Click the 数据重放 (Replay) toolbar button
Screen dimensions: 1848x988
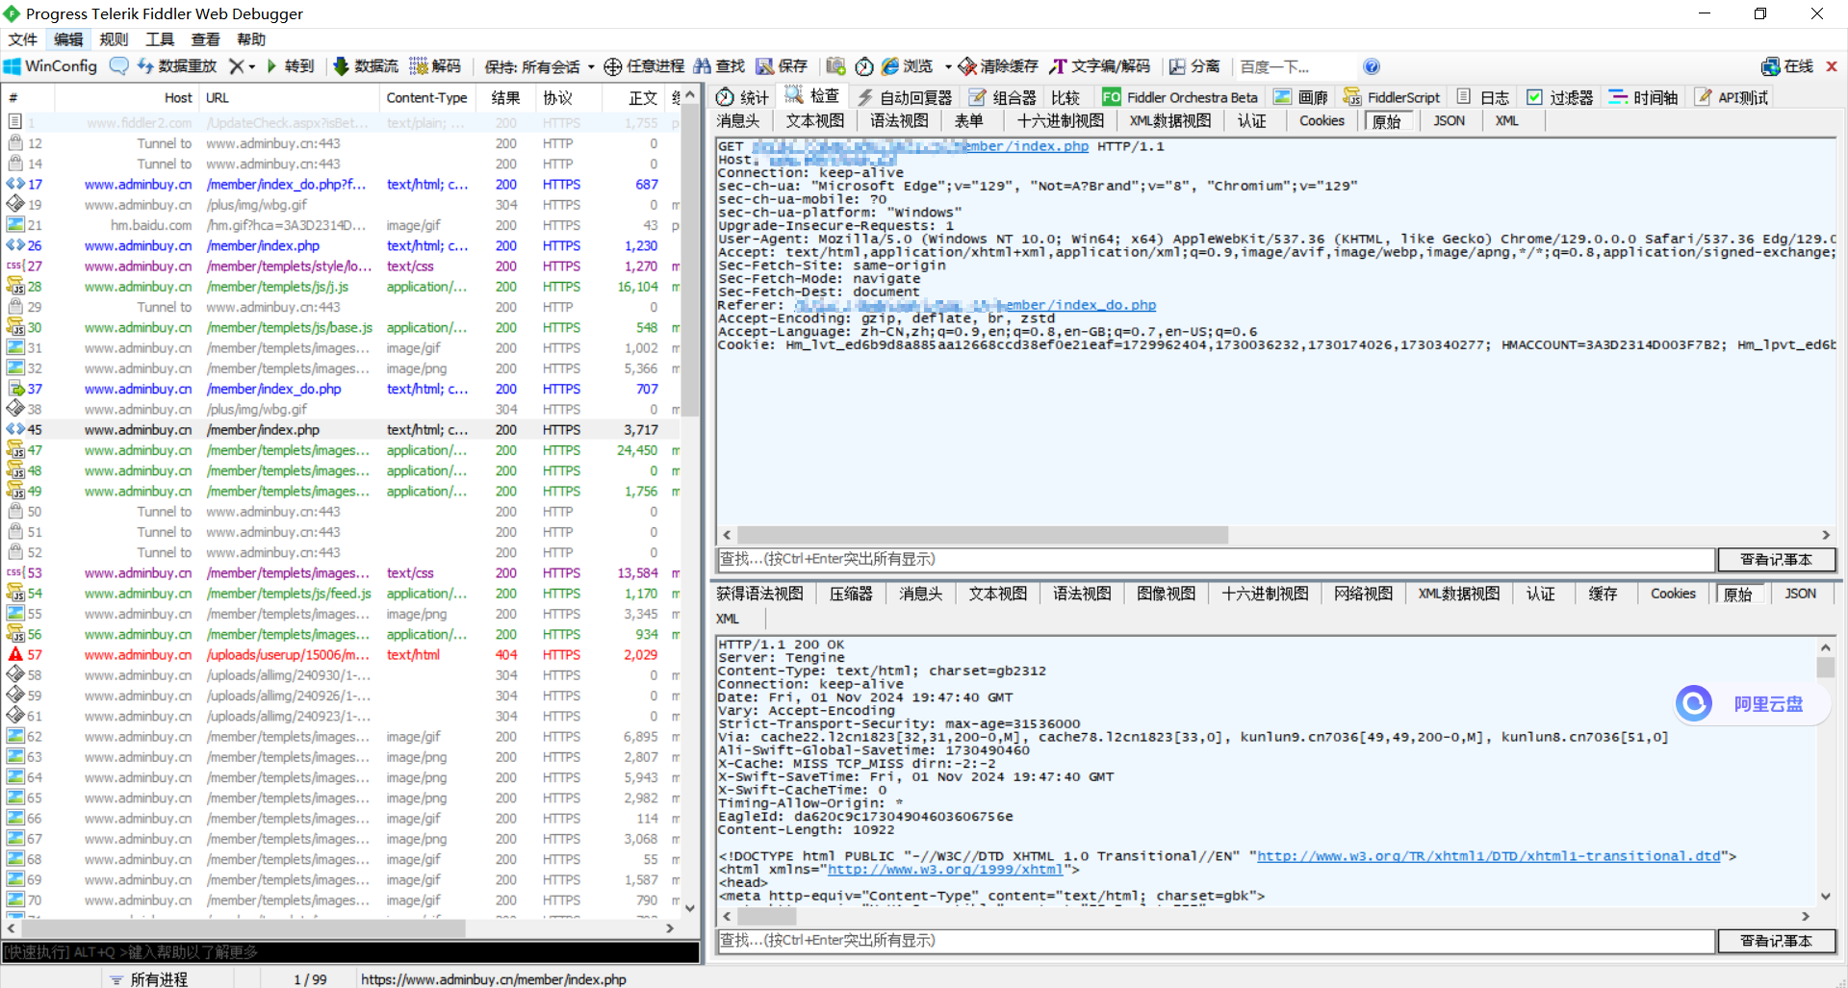(x=177, y=66)
